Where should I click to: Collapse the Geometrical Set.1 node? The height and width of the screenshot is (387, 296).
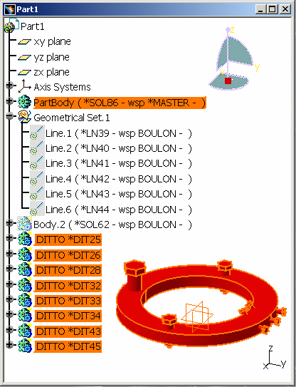(x=9, y=116)
